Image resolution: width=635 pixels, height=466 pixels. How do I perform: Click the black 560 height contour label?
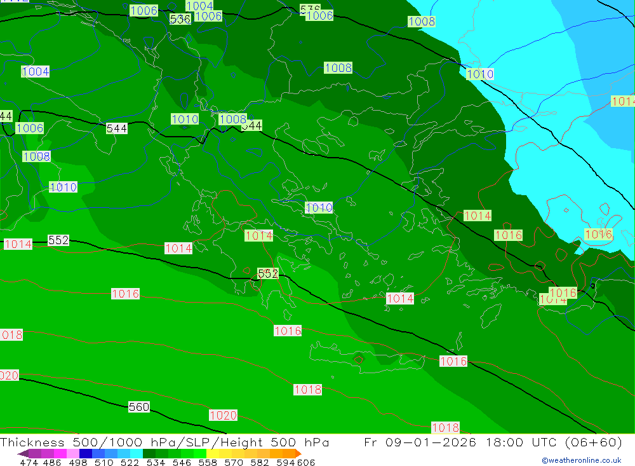(x=139, y=407)
